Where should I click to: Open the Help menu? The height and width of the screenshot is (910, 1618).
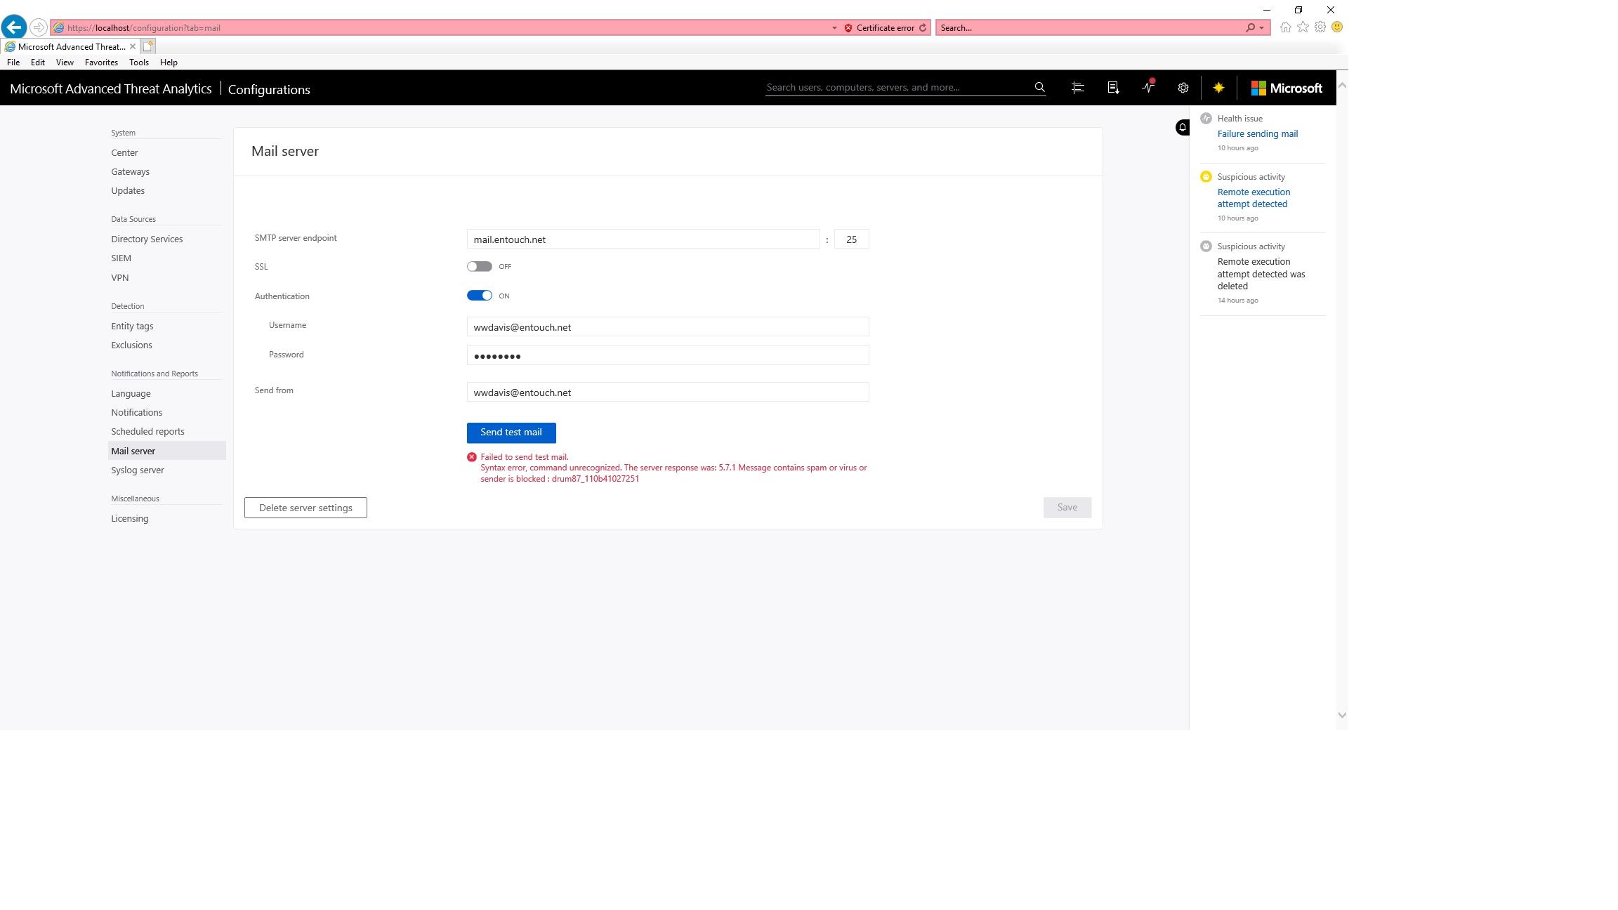169,62
